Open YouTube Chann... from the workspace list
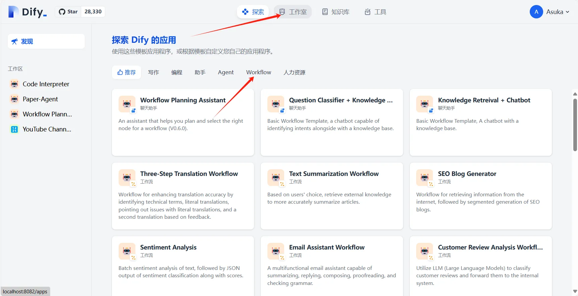Image resolution: width=578 pixels, height=296 pixels. (46, 129)
